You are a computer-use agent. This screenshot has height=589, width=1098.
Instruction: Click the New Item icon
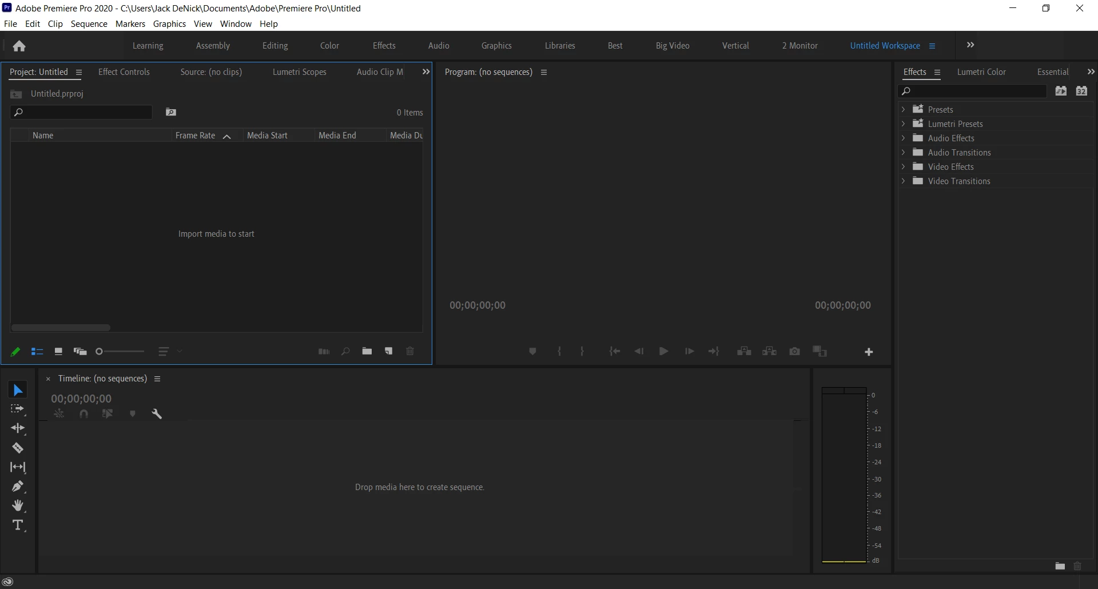click(389, 351)
